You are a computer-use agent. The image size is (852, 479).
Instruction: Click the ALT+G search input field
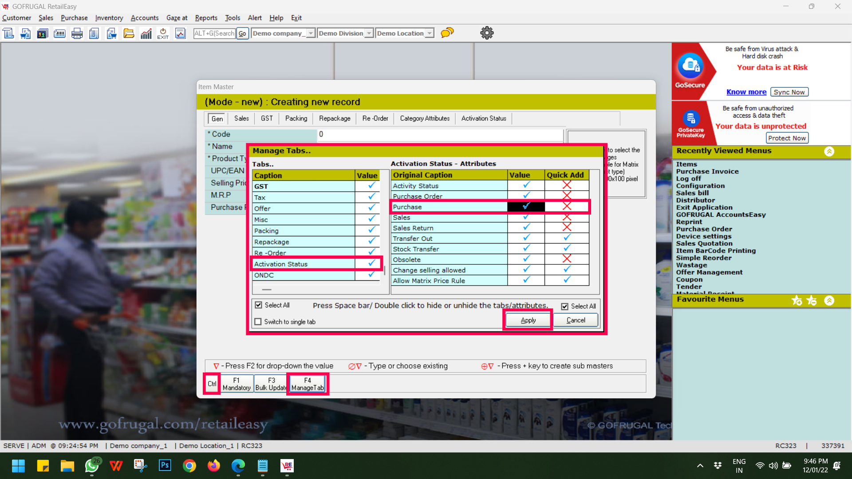click(x=214, y=33)
